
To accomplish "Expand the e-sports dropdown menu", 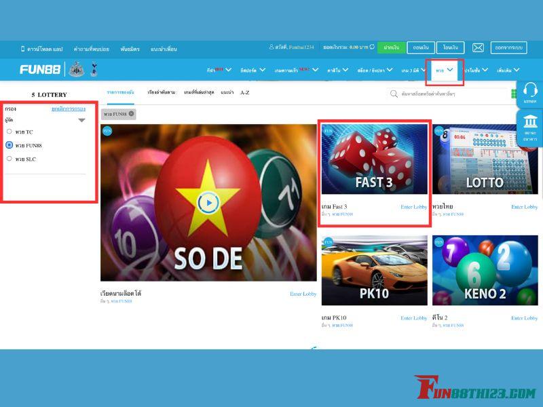I will pyautogui.click(x=252, y=70).
